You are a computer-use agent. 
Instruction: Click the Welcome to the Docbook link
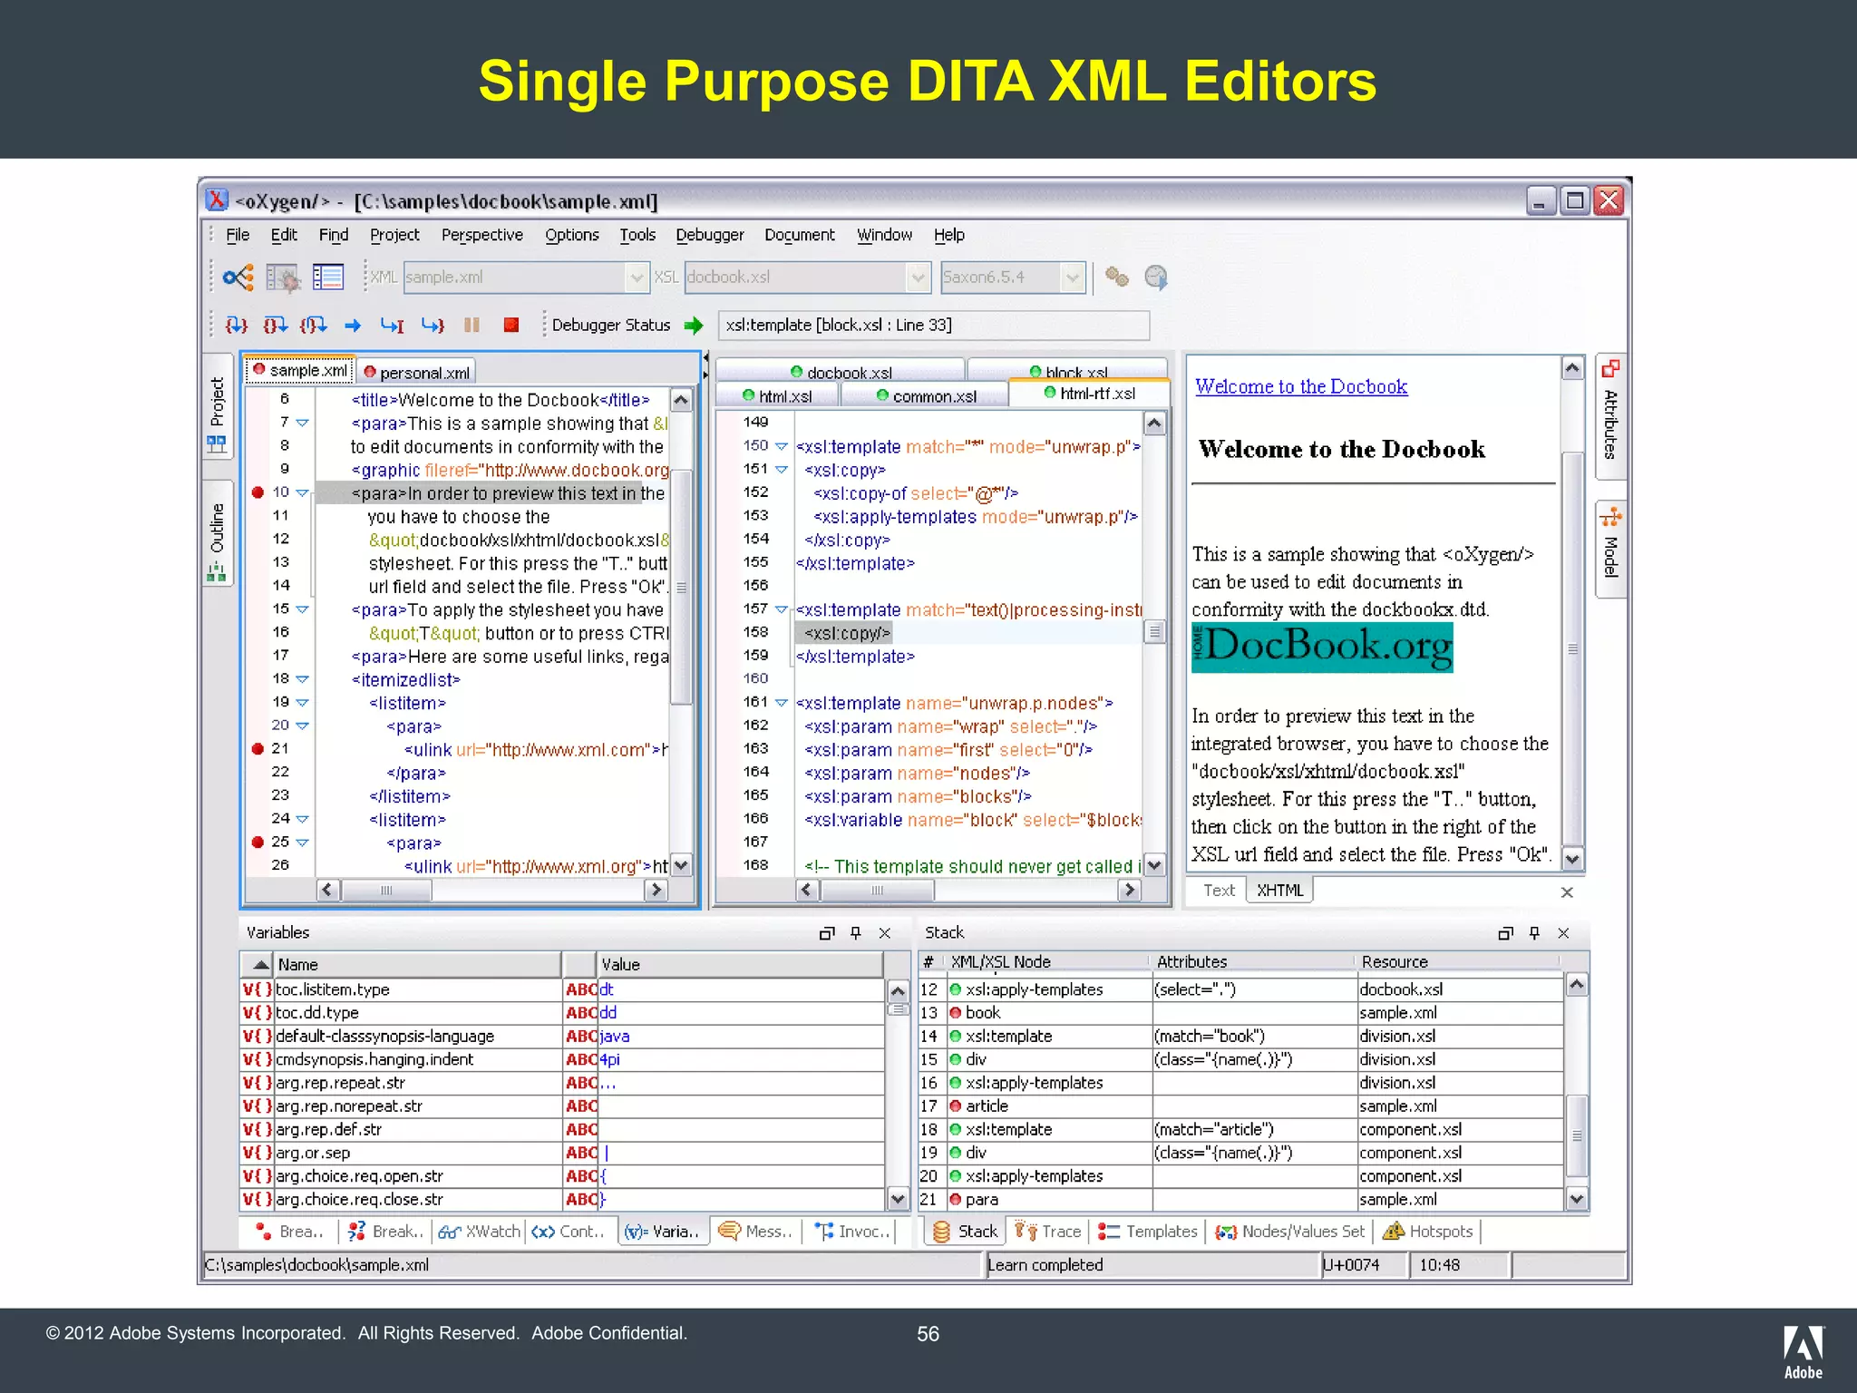pyautogui.click(x=1301, y=386)
